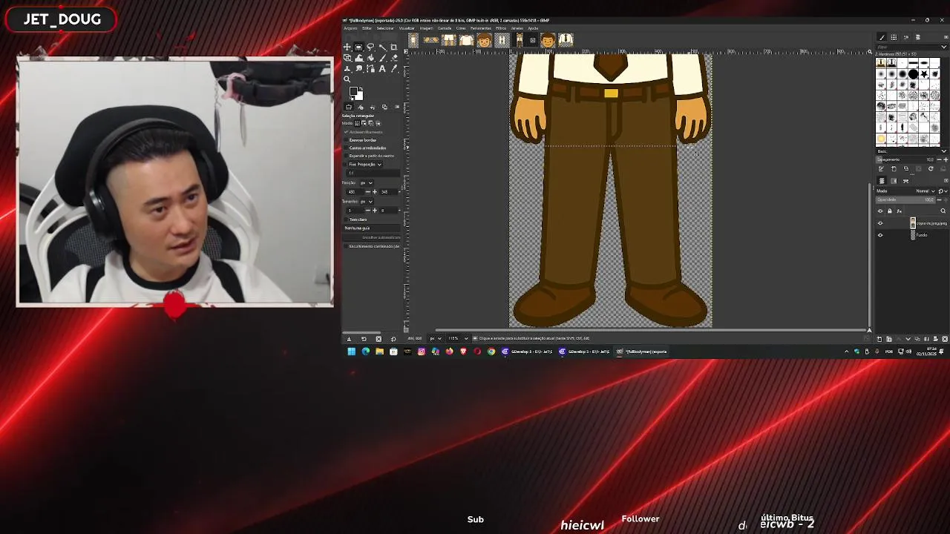Open Instagram from the taskbar
This screenshot has height=534, width=950.
[422, 352]
